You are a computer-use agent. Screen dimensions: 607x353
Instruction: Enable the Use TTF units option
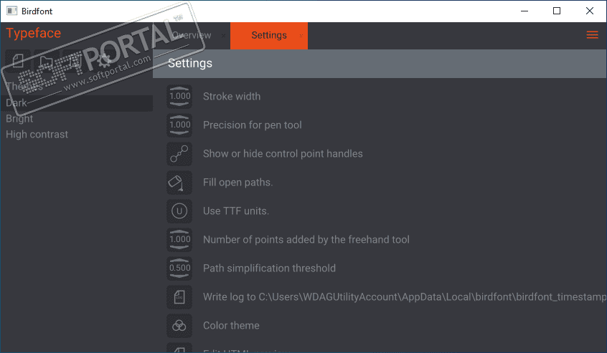click(x=179, y=211)
